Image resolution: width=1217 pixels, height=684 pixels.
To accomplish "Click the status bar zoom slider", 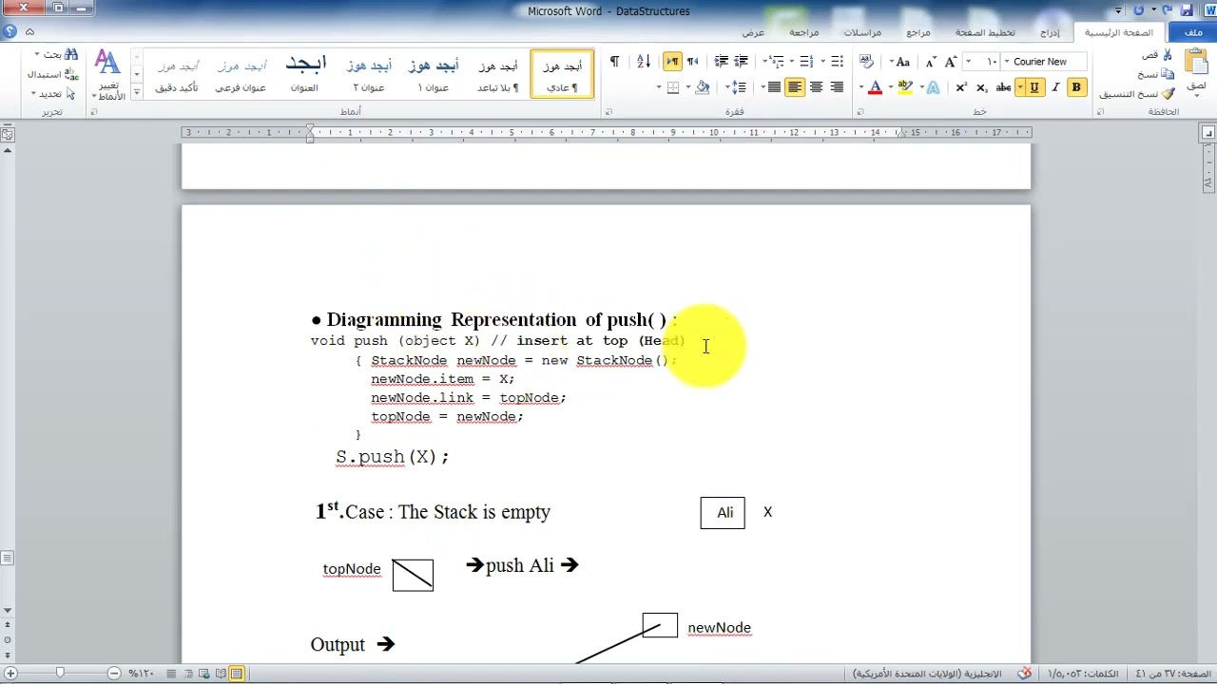I will (60, 674).
